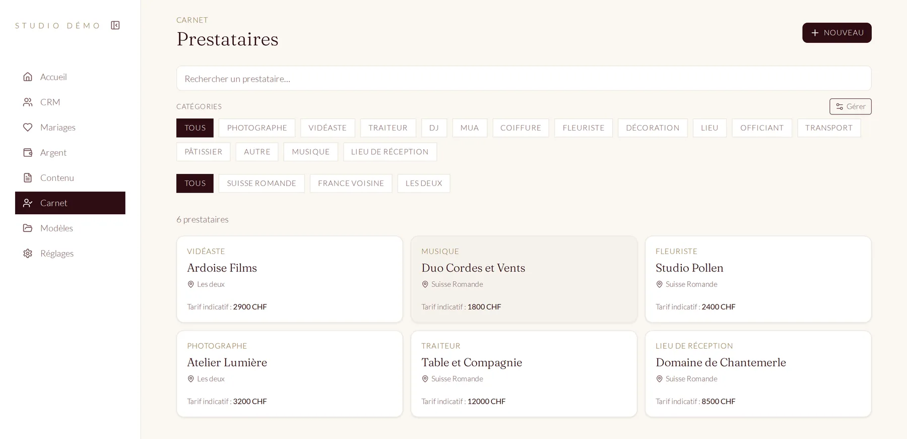Select the Pâtissier category chip

[x=204, y=152]
